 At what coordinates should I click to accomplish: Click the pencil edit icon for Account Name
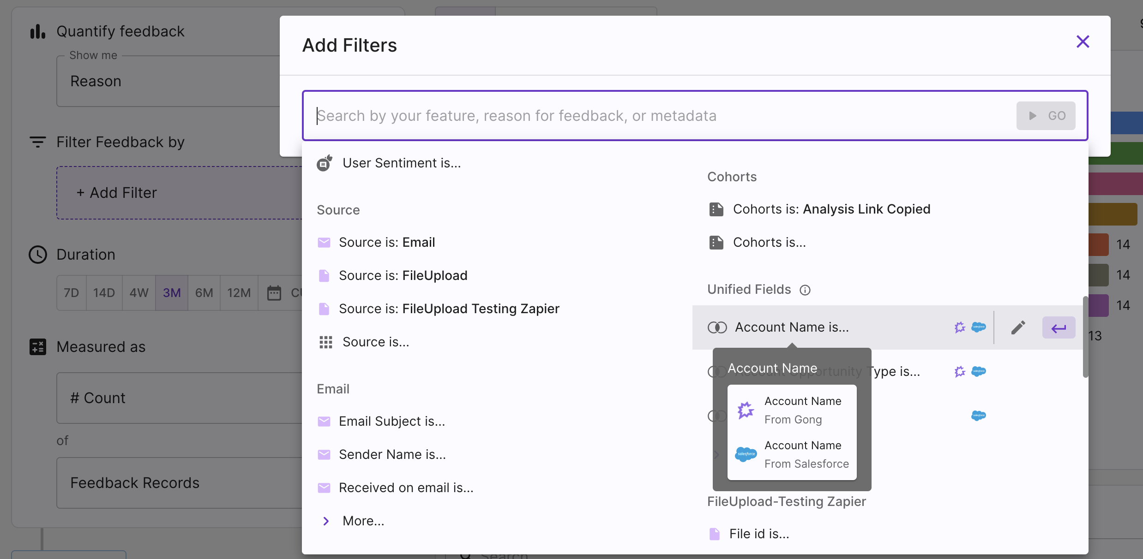[1018, 327]
